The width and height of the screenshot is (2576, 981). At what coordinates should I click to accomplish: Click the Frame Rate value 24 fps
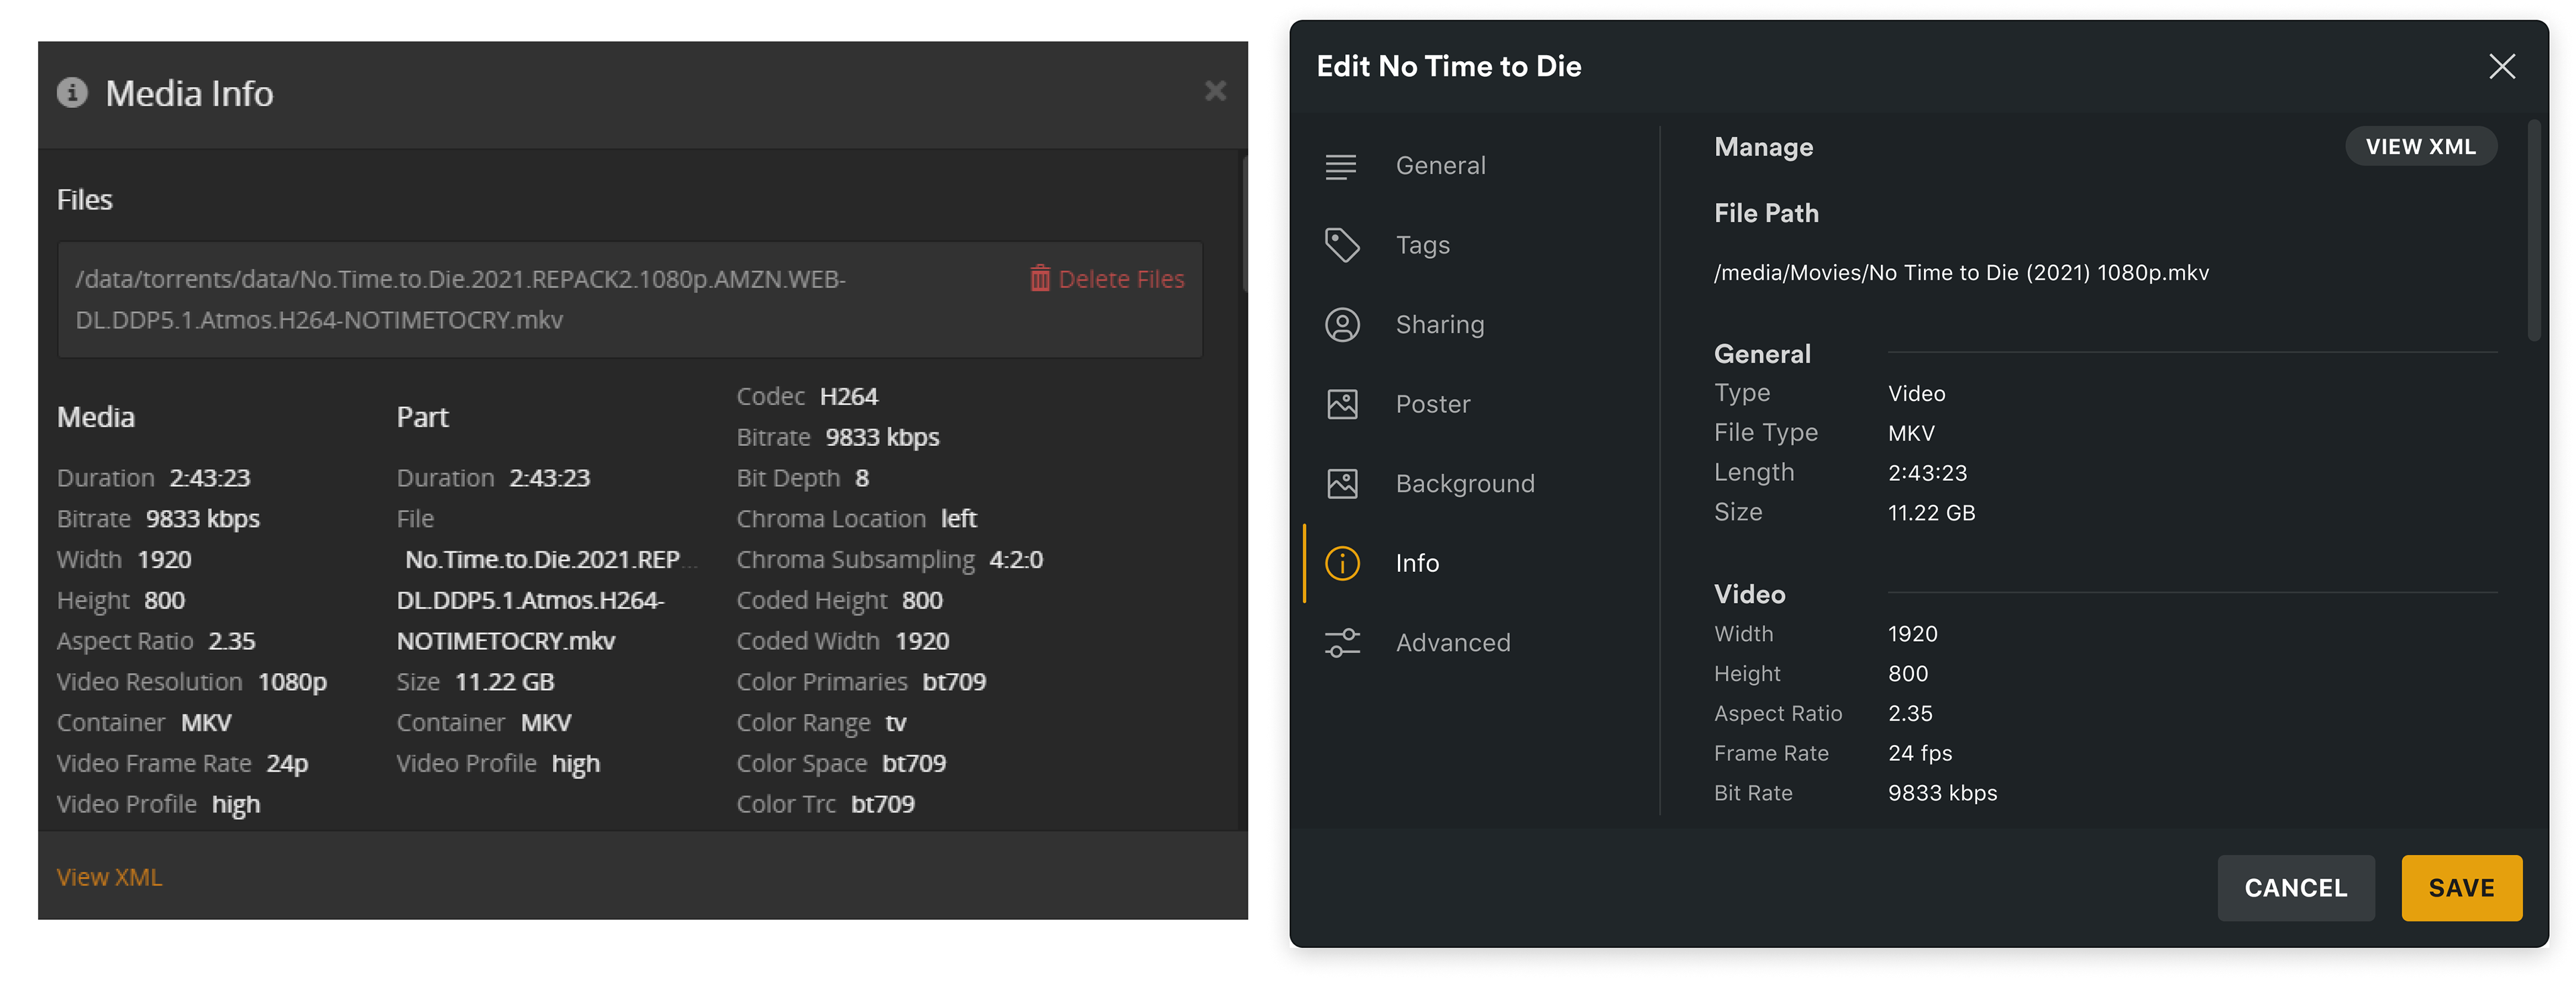tap(1919, 753)
